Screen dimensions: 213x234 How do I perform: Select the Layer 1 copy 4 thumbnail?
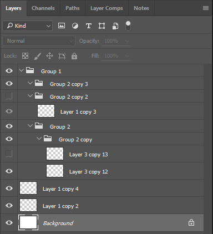[28, 188]
